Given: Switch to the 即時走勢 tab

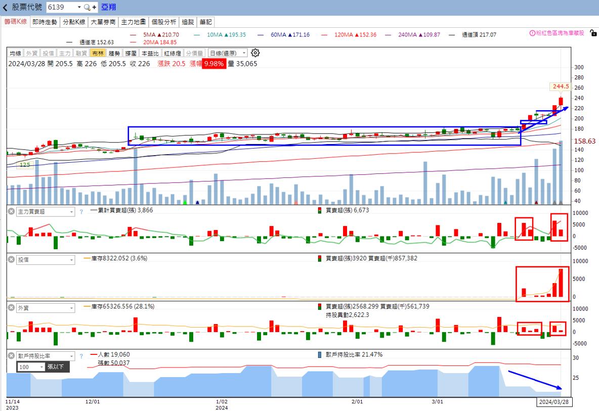Looking at the screenshot, I should pyautogui.click(x=44, y=22).
